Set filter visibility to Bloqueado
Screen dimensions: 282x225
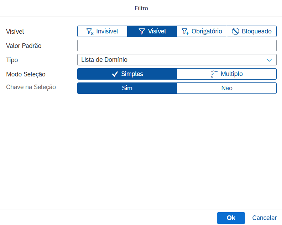coord(252,31)
